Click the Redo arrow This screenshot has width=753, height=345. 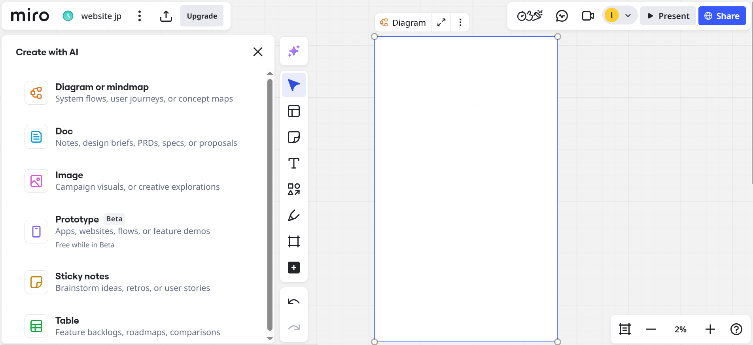pyautogui.click(x=294, y=328)
